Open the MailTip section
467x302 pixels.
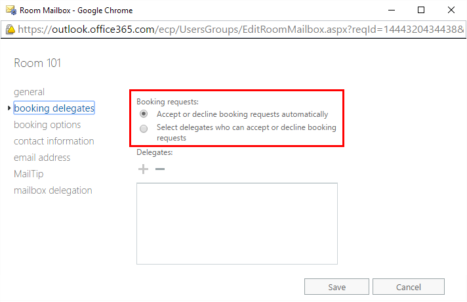click(x=28, y=174)
